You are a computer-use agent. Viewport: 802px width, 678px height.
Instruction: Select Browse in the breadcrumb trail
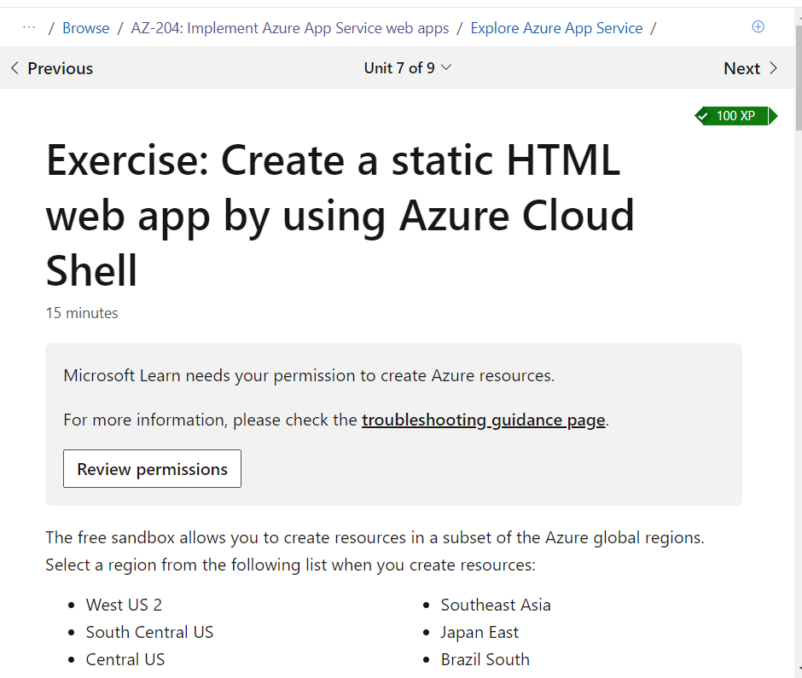coord(85,27)
